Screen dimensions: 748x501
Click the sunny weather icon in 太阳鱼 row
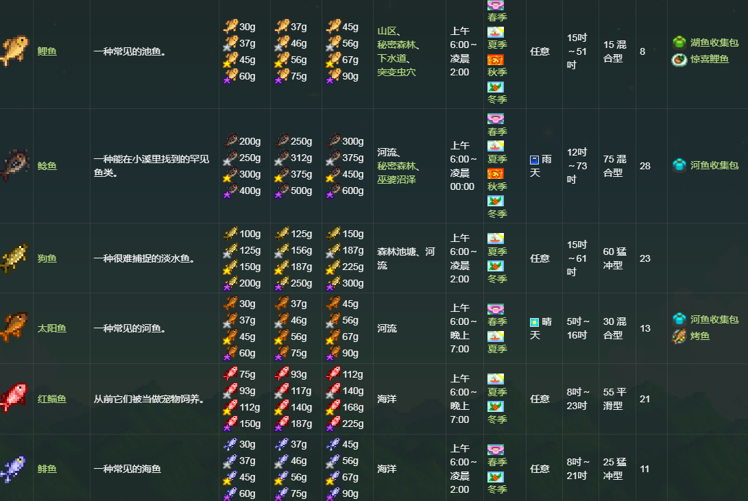tap(534, 322)
